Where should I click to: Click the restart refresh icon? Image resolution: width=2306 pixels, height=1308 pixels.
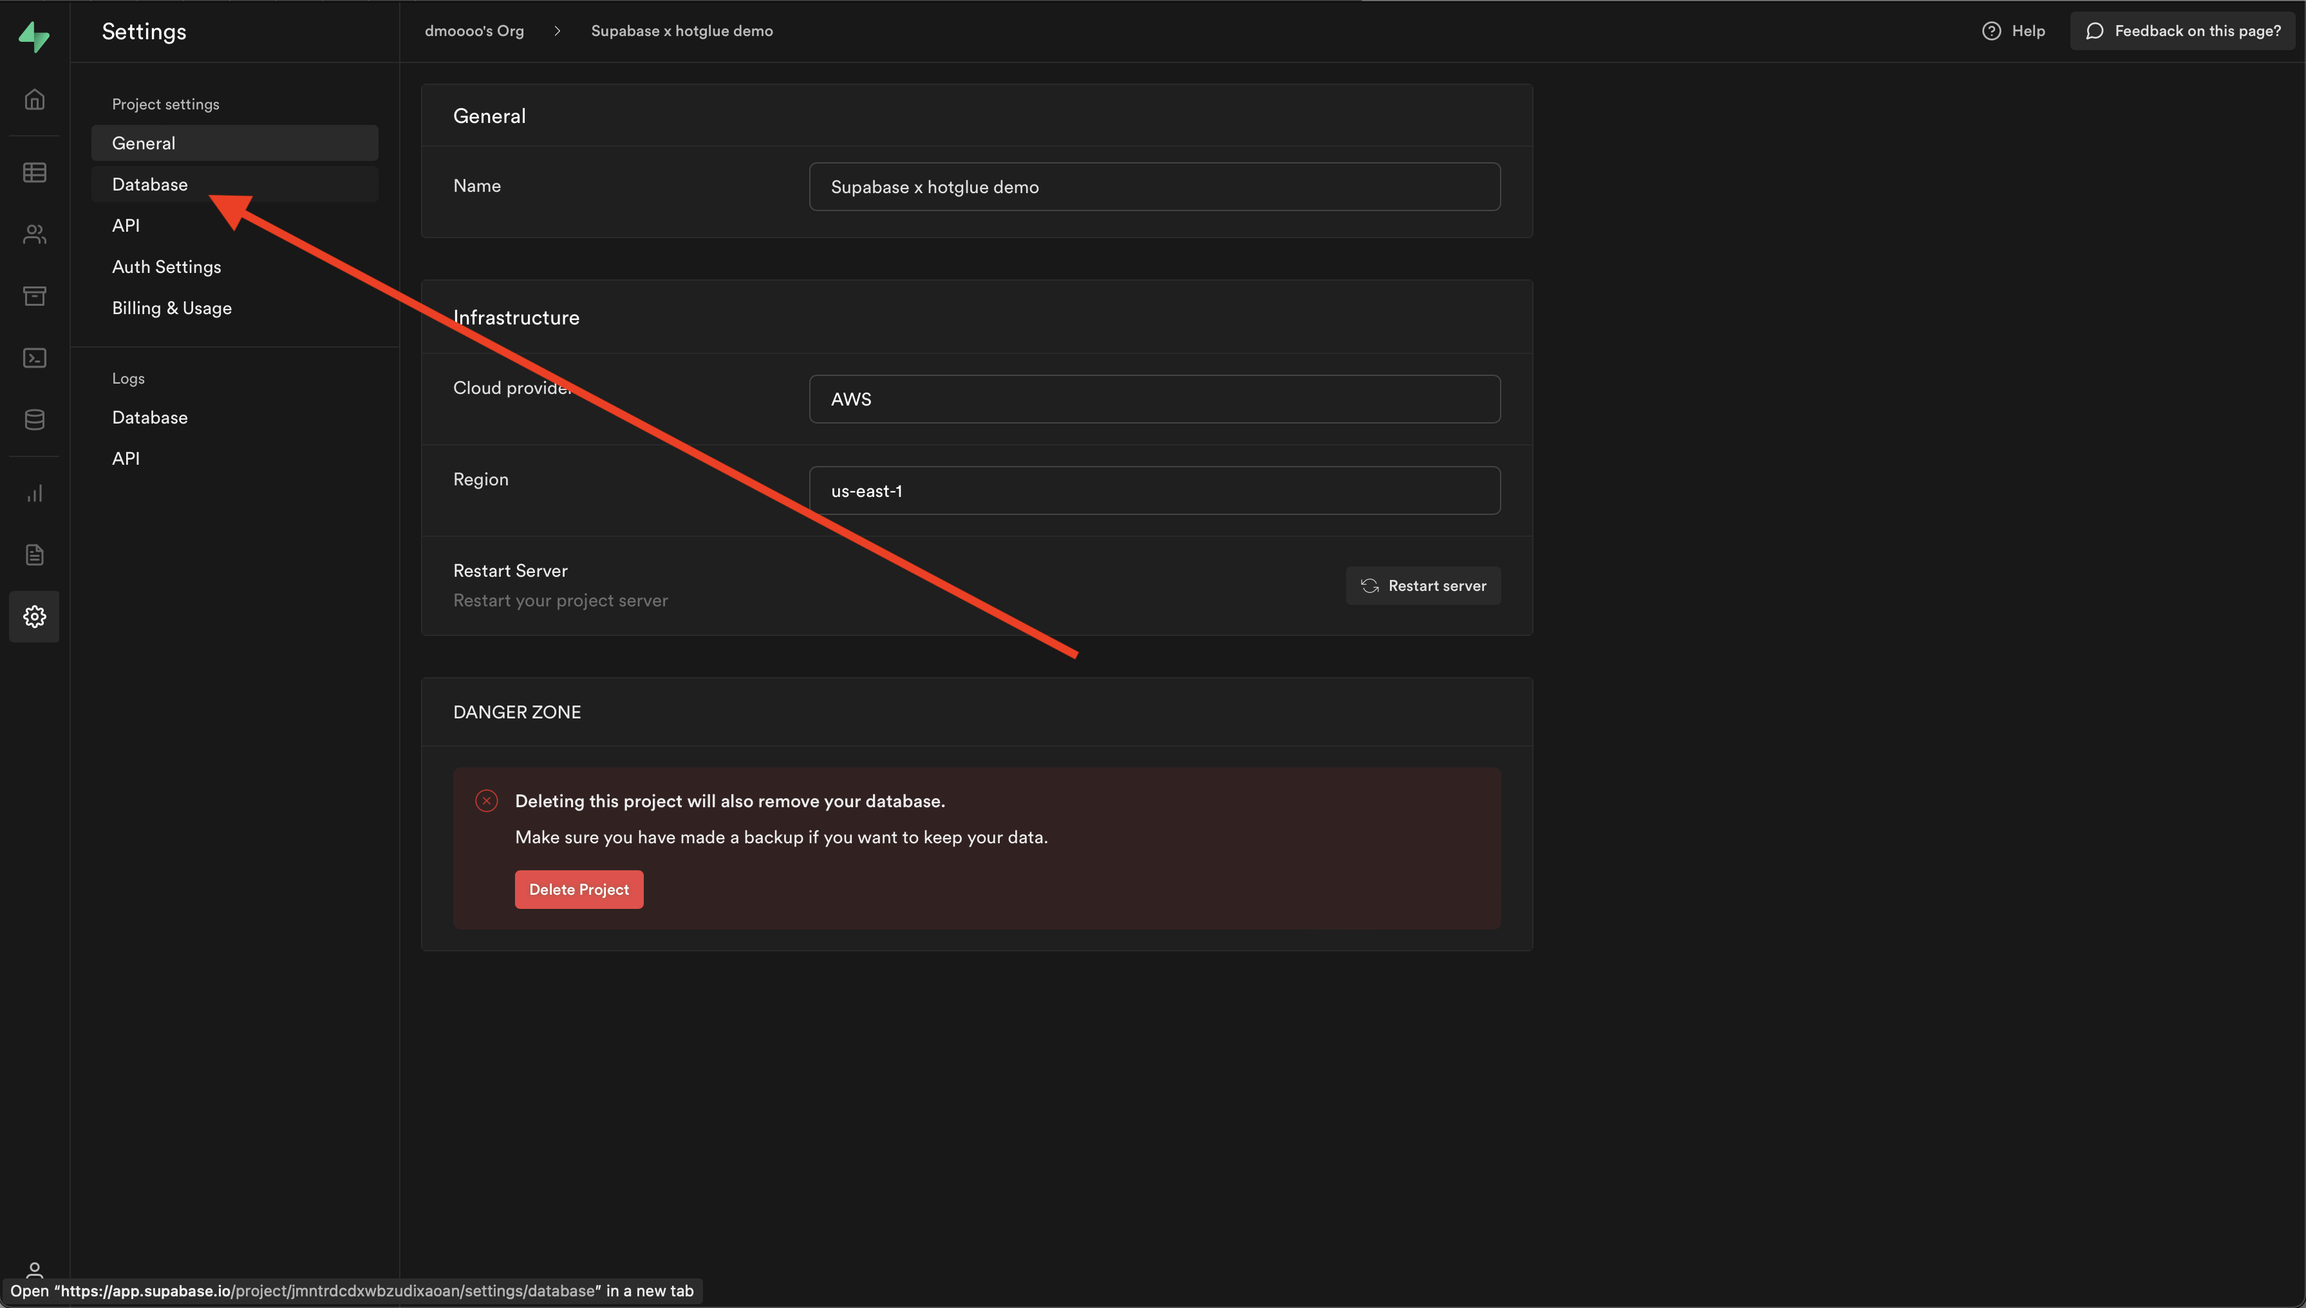coord(1369,586)
